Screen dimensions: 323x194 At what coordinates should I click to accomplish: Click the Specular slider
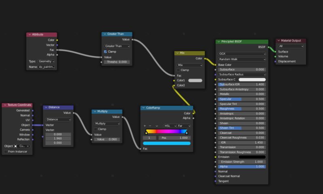pyautogui.click(x=242, y=99)
